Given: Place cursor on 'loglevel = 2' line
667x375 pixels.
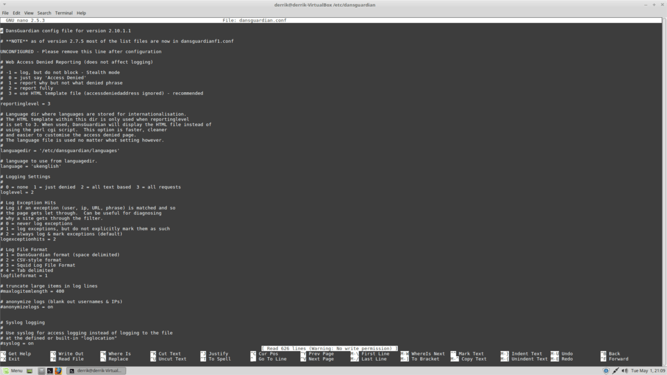Looking at the screenshot, I should (x=17, y=192).
